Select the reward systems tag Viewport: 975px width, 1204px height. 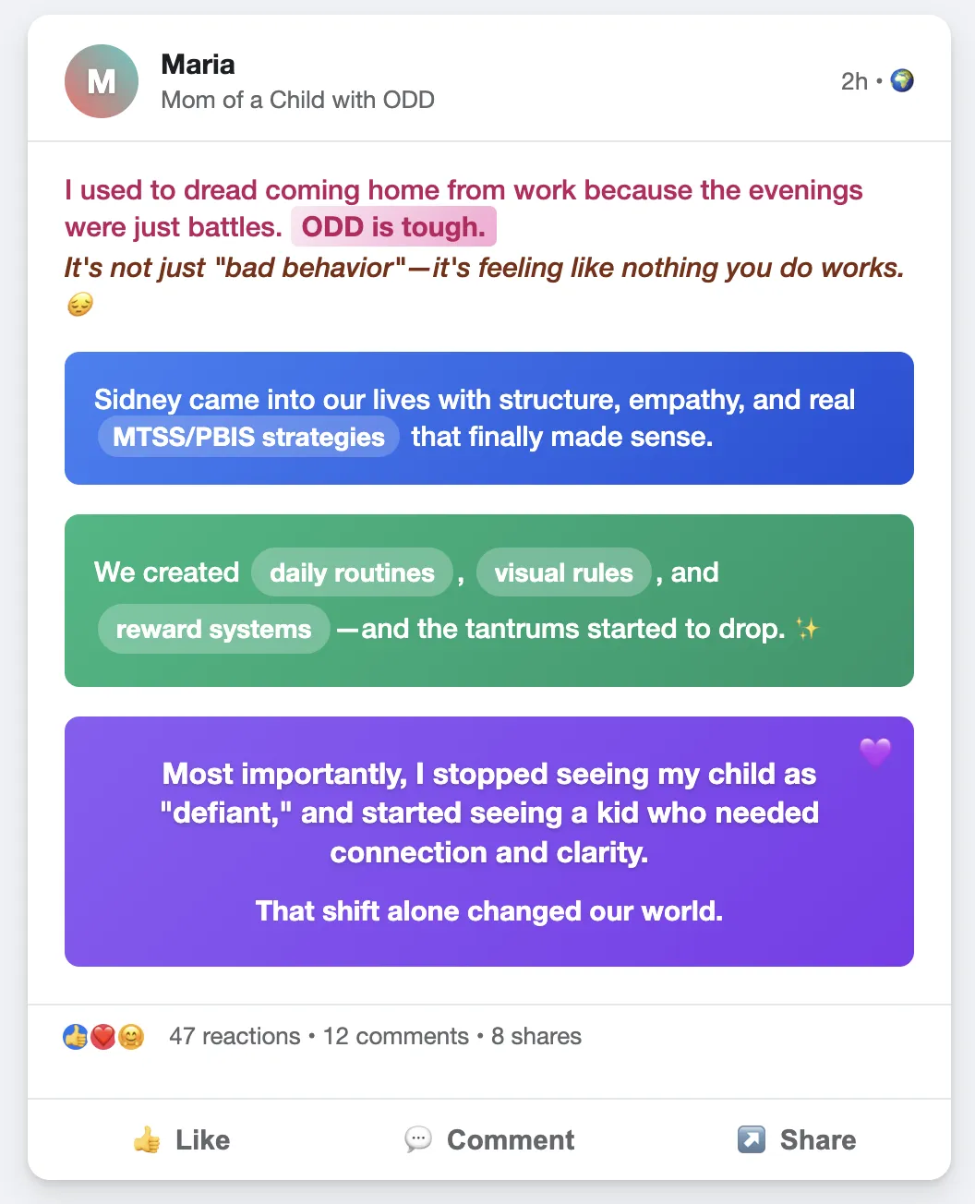click(213, 629)
